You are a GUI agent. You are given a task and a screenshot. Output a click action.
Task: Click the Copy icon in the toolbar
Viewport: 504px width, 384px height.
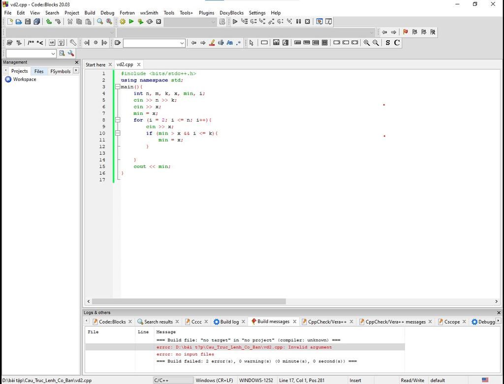click(79, 22)
